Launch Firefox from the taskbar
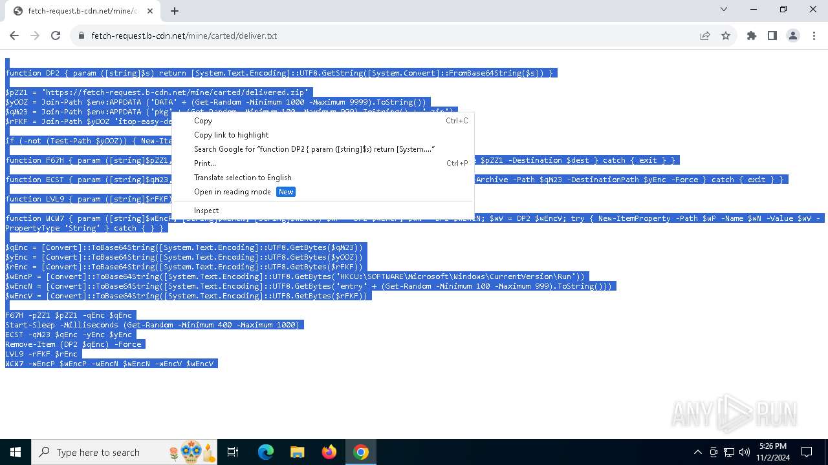The image size is (828, 465). pos(329,452)
